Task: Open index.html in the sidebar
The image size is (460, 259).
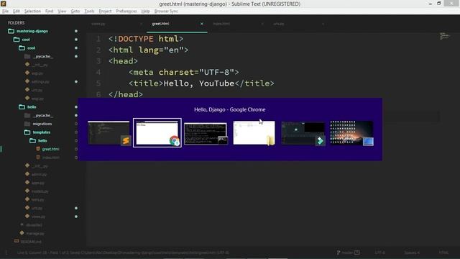Action: tap(51, 158)
